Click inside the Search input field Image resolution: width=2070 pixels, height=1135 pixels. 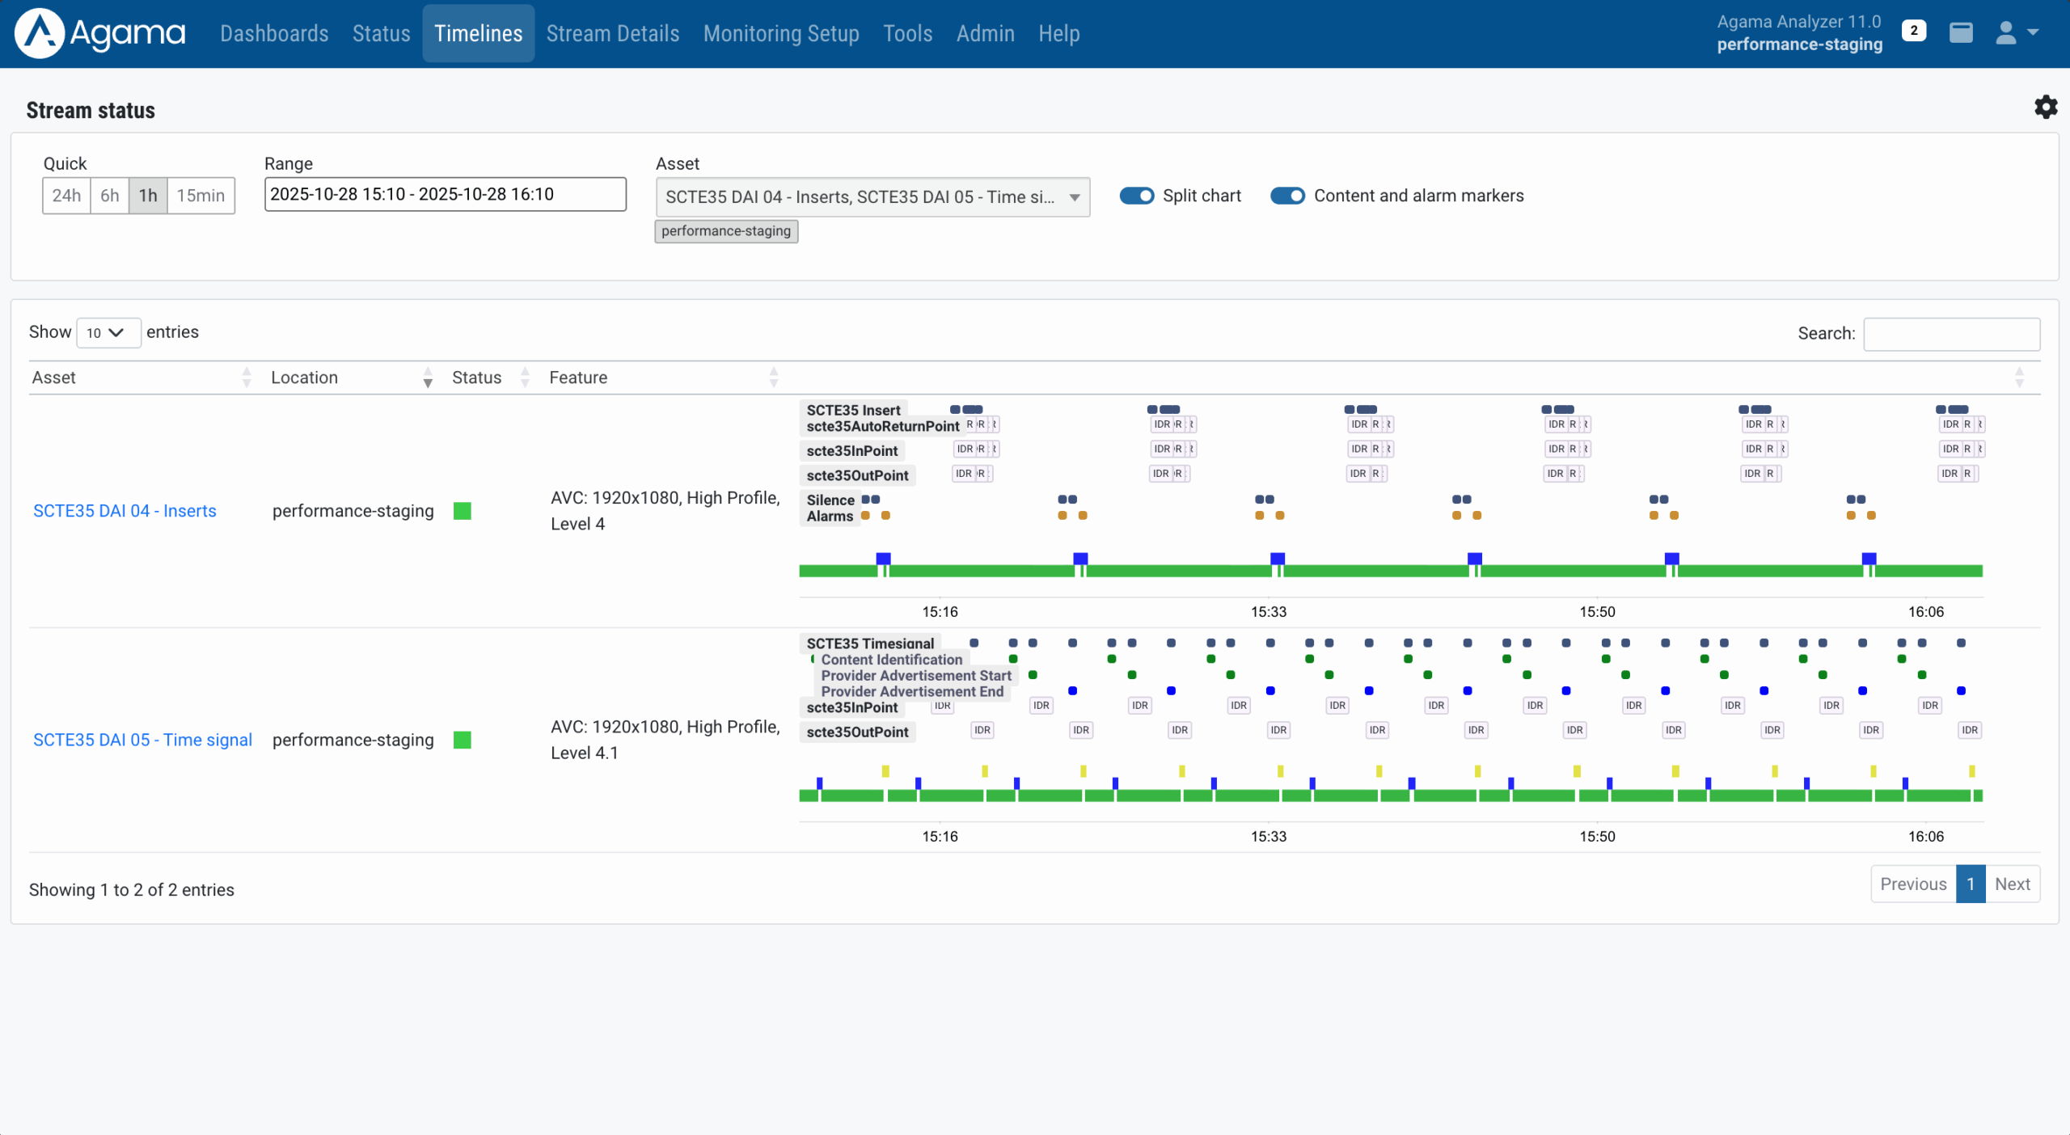(x=1951, y=333)
